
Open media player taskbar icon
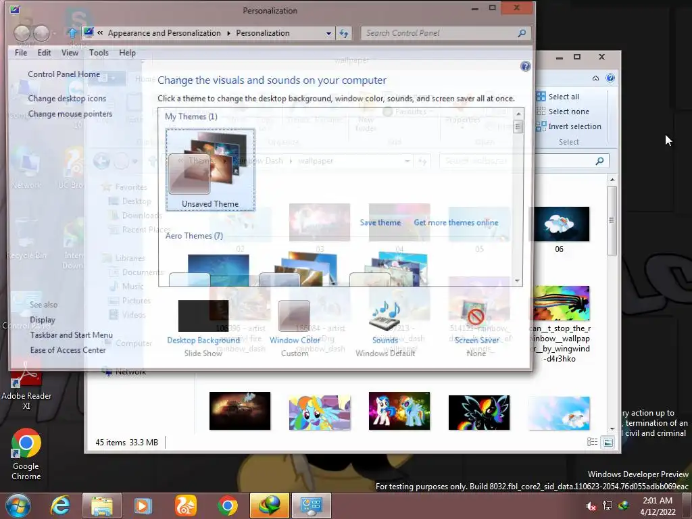point(143,505)
